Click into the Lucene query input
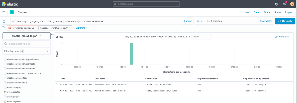This screenshot has width=297, height=103. point(96,21)
